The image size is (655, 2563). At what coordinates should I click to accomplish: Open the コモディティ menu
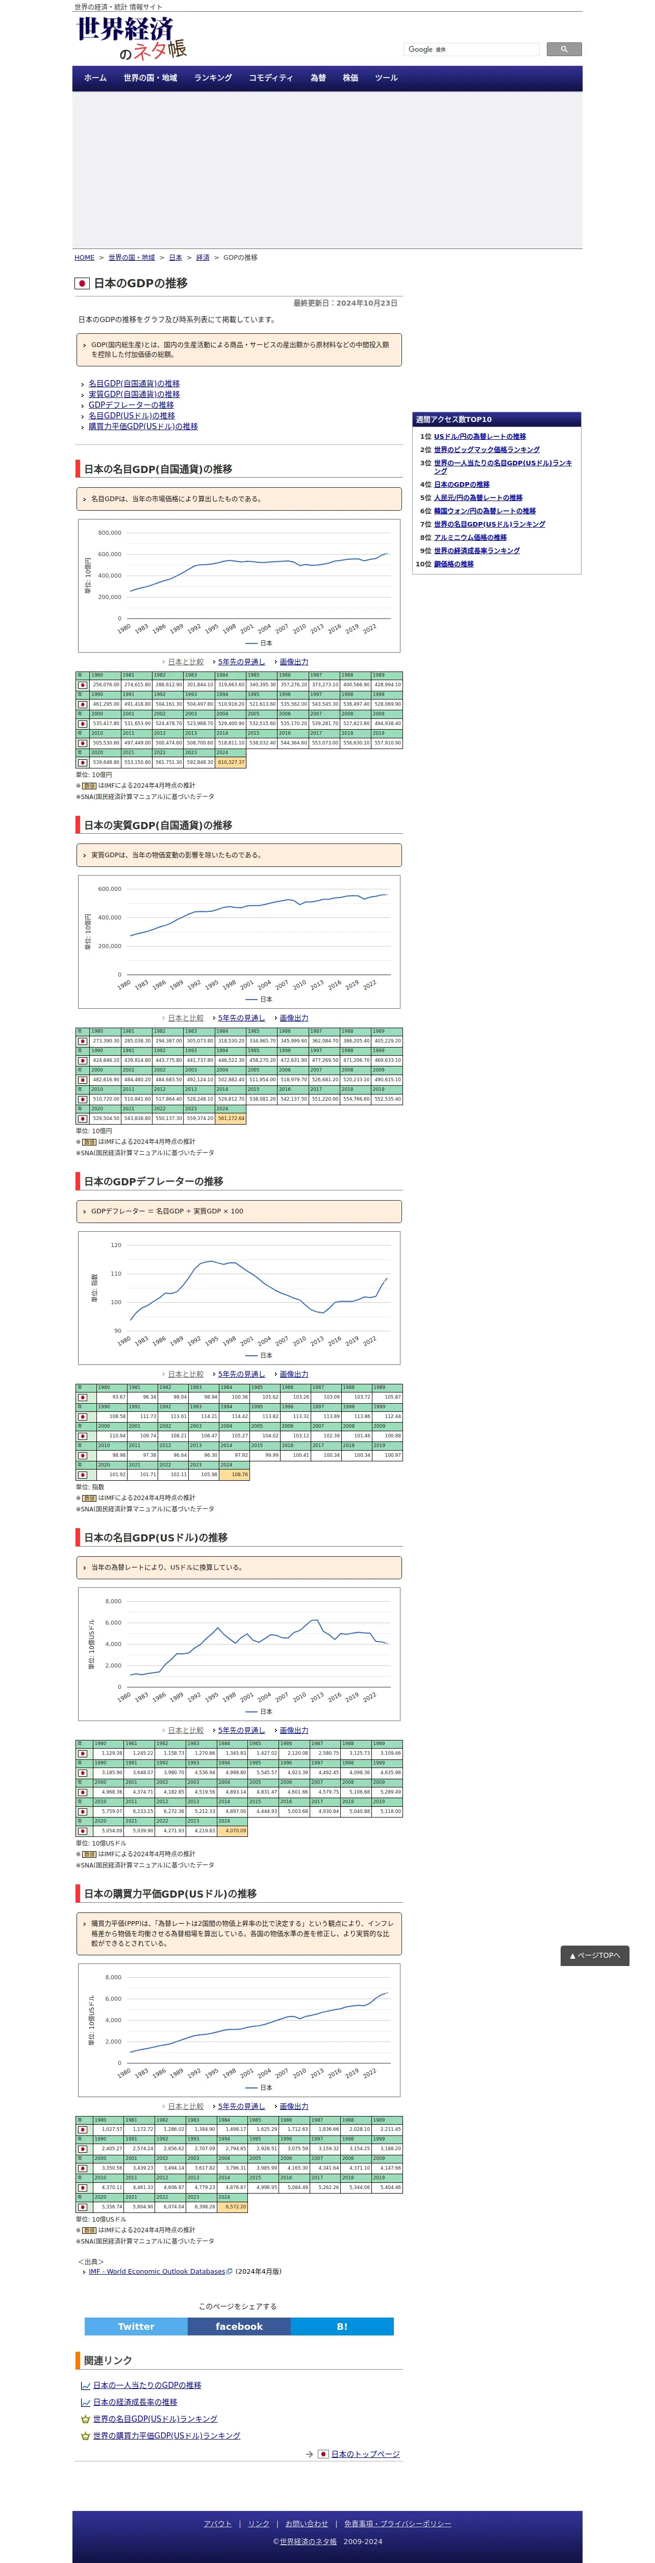coord(271,78)
